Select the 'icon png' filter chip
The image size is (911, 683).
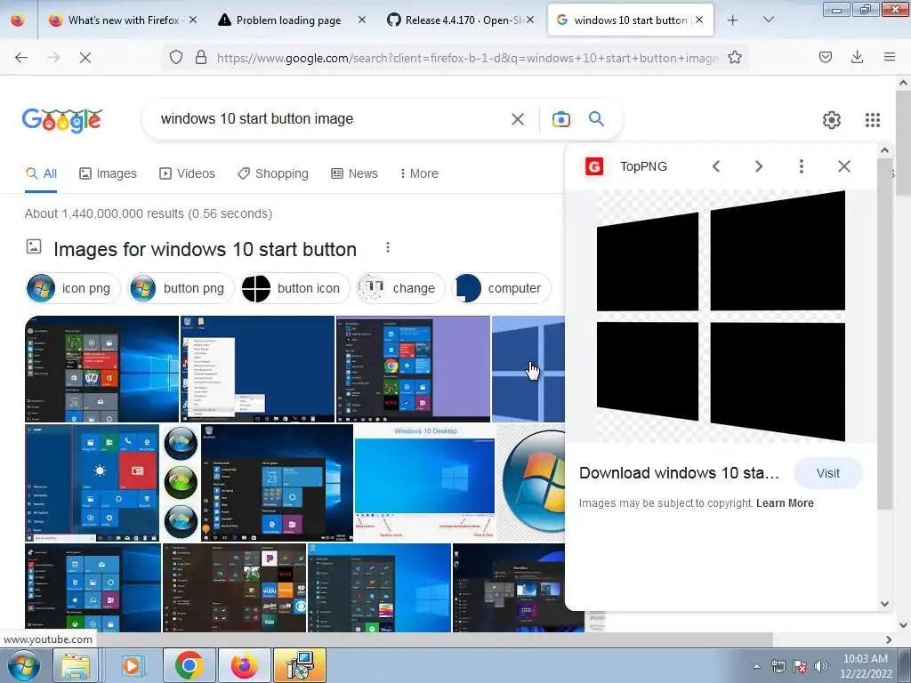(x=73, y=288)
